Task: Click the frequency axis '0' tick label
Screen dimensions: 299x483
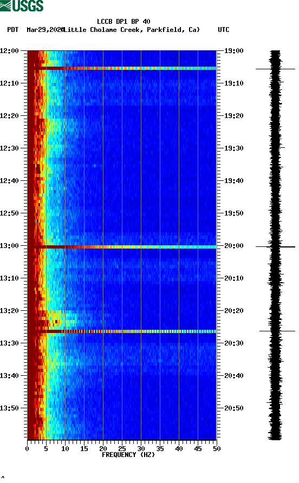Action: click(x=27, y=449)
